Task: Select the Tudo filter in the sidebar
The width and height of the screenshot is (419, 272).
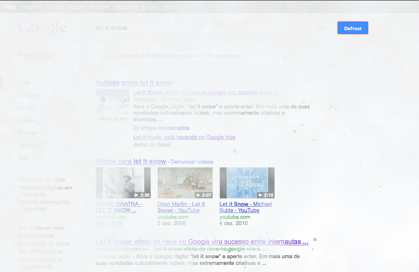Action: pos(25,83)
